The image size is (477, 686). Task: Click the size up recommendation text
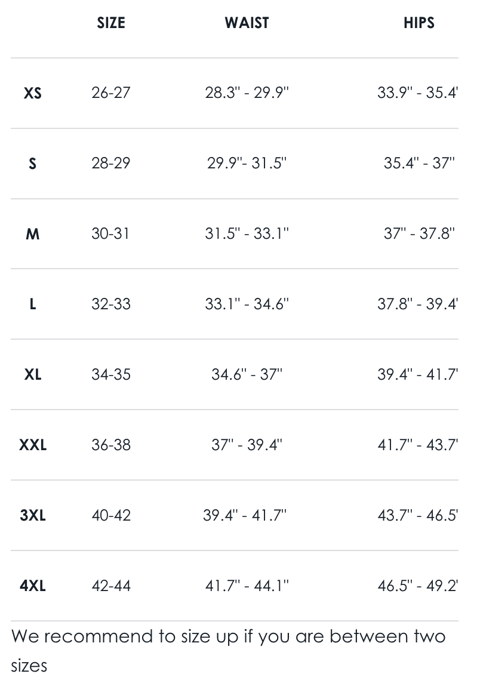point(228,650)
